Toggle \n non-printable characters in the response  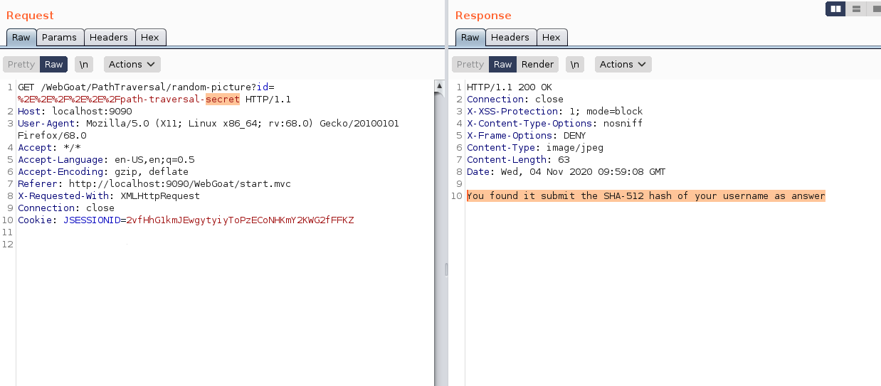point(574,64)
